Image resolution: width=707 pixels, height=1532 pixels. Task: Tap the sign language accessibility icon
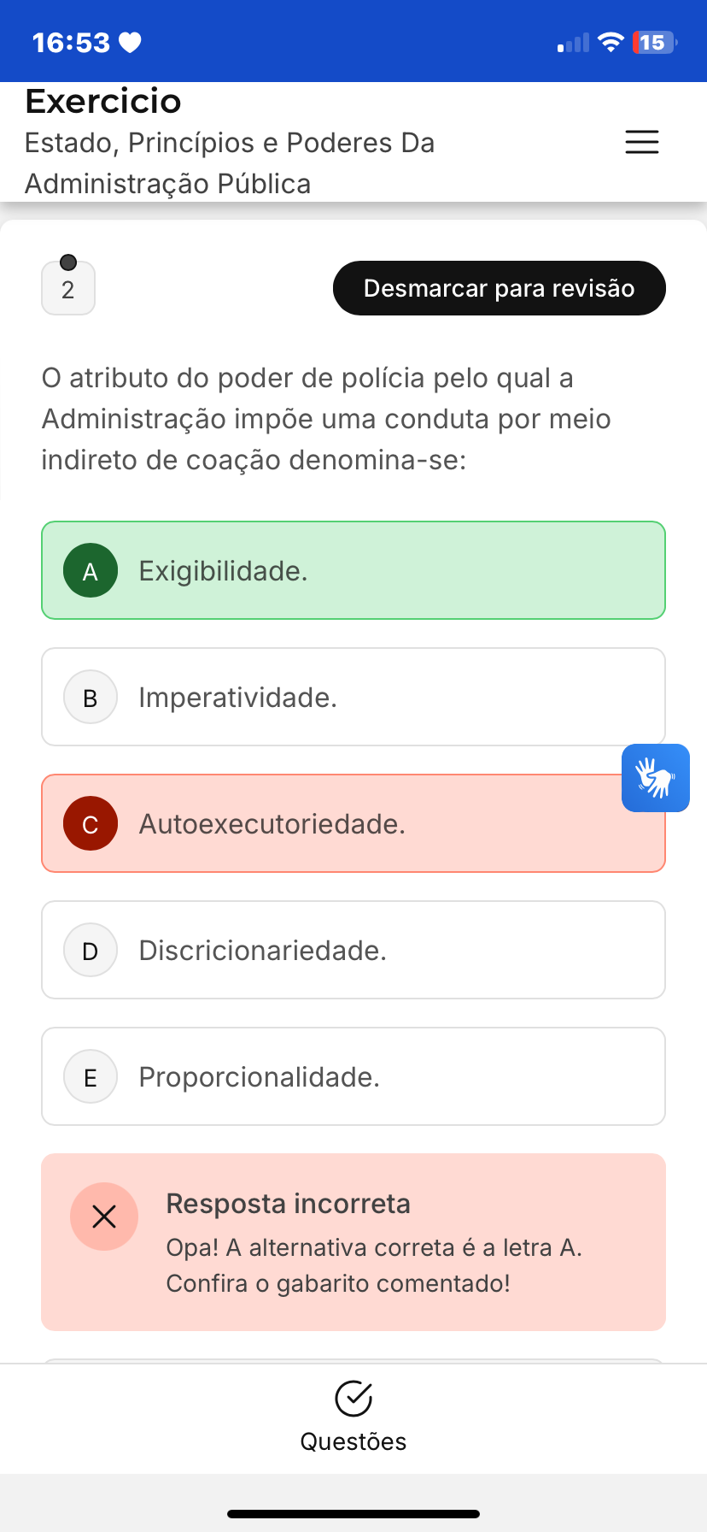pos(655,778)
